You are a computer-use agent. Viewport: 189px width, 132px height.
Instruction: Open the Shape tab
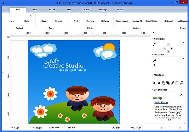coord(52,10)
